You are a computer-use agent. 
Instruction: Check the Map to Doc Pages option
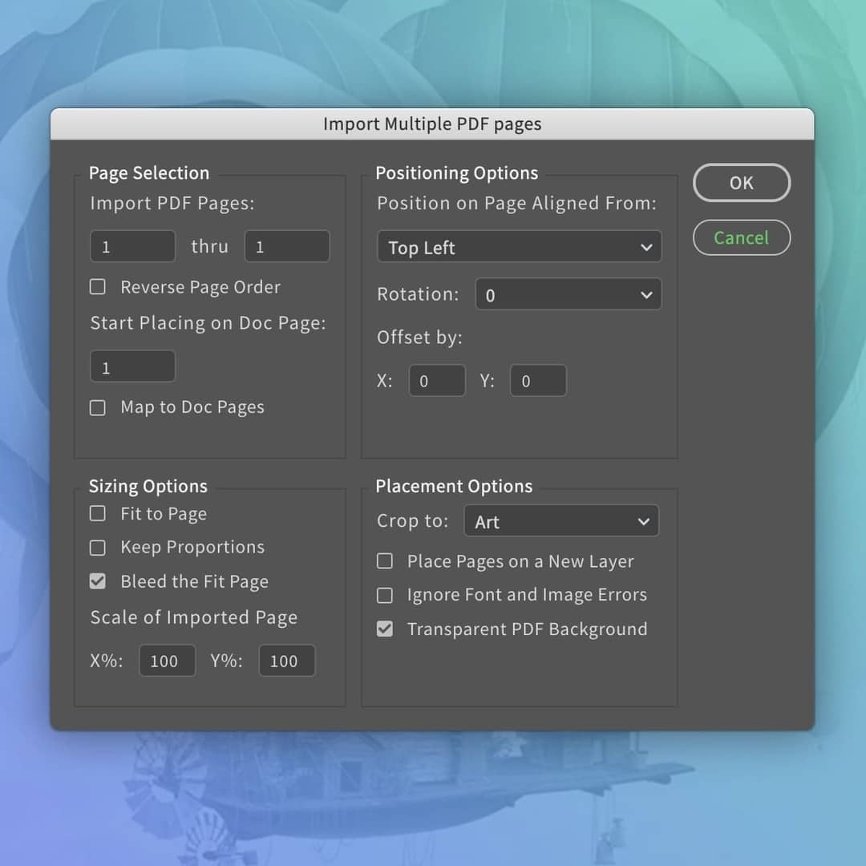(97, 407)
